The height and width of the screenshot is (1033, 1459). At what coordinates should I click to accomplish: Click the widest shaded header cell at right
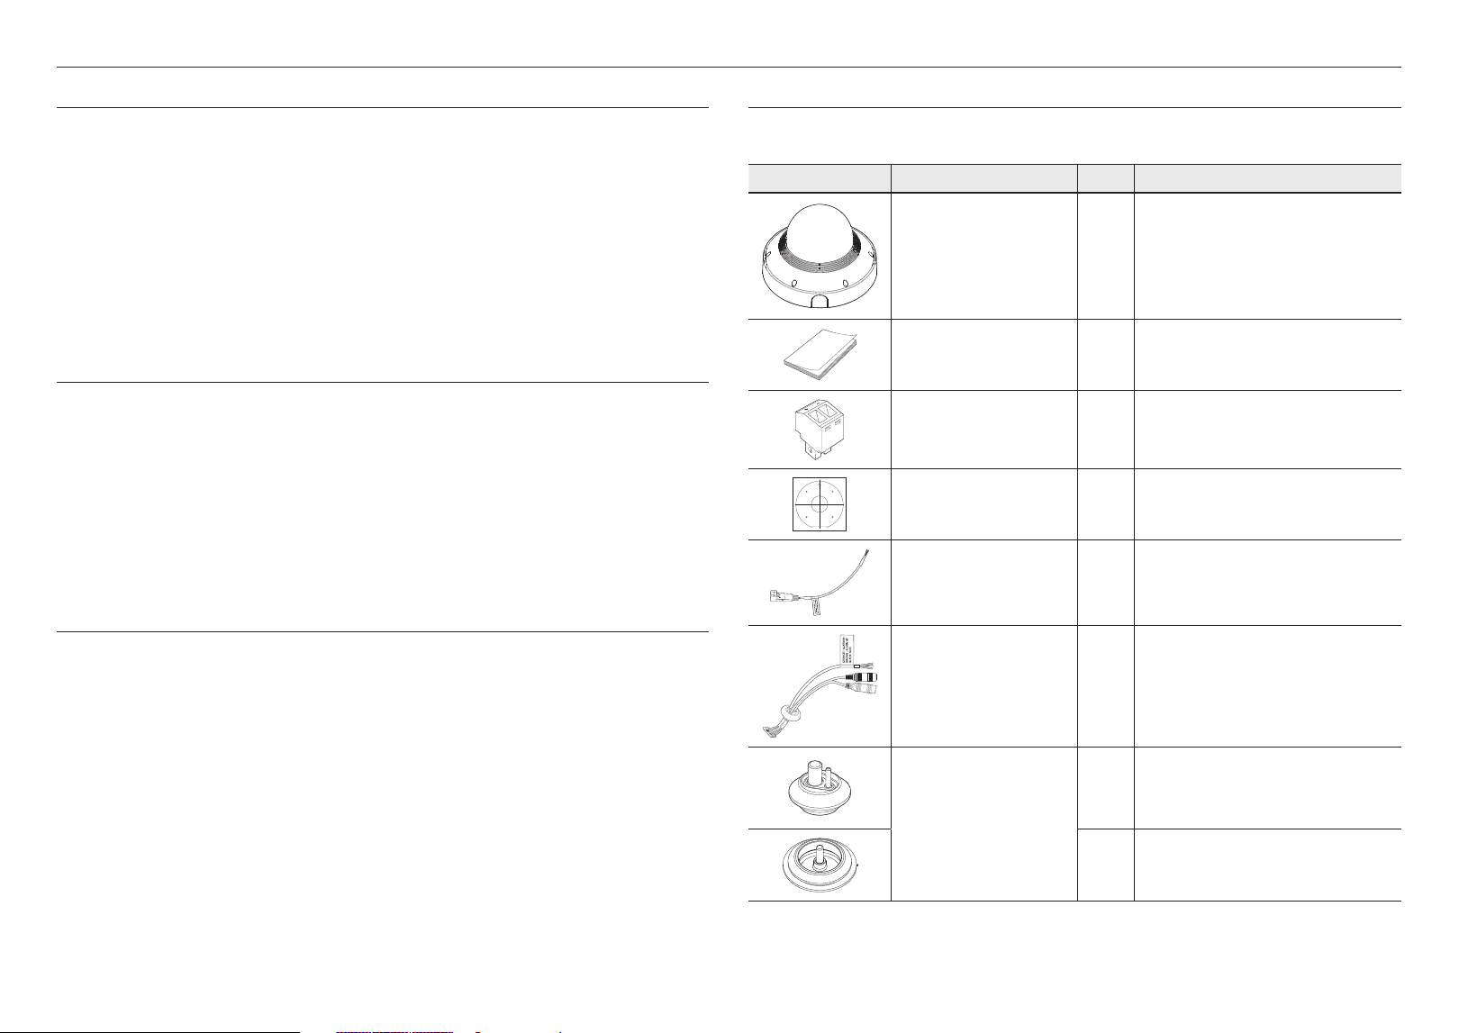(x=1268, y=178)
